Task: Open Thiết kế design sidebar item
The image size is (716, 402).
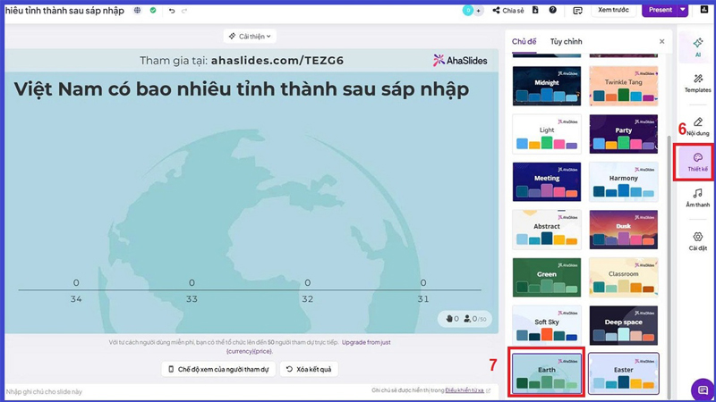Action: click(x=697, y=163)
